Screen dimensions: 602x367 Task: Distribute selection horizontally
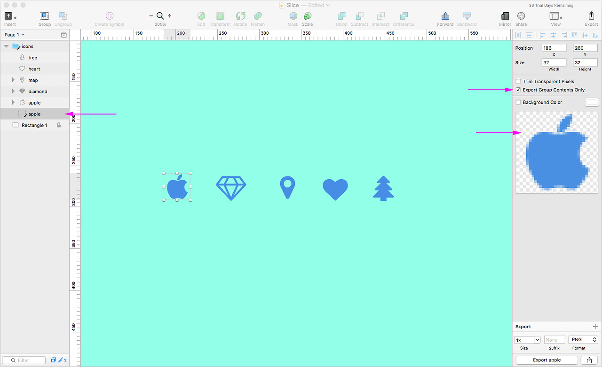[519, 35]
